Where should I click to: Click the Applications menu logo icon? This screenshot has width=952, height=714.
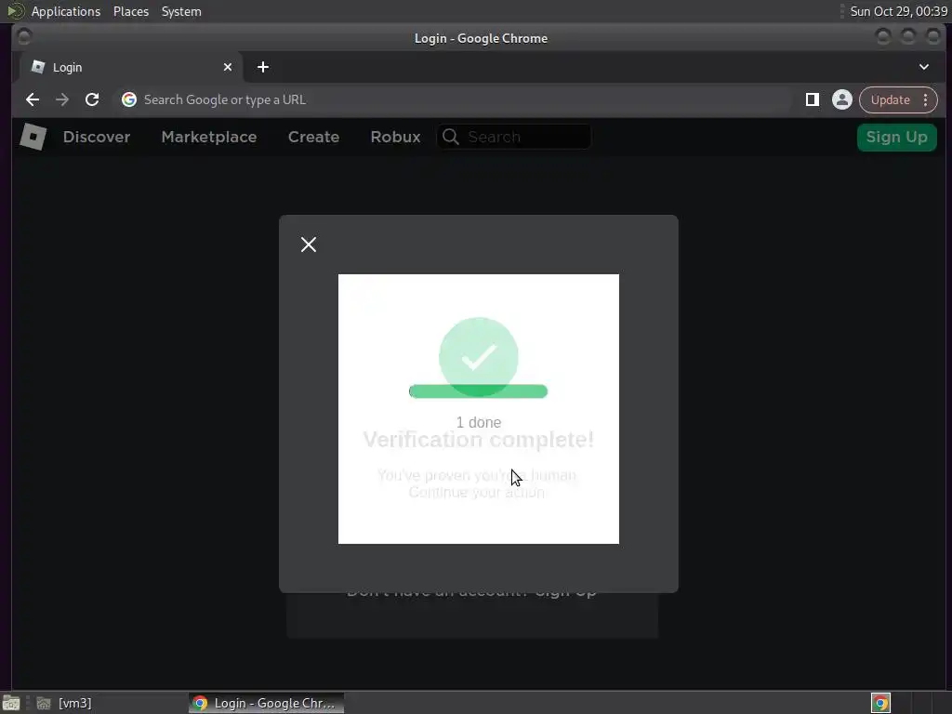[x=15, y=11]
